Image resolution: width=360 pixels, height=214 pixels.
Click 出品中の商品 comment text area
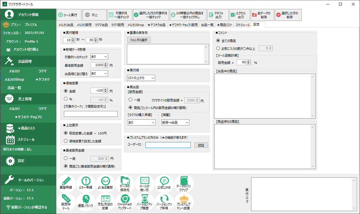pyautogui.click(x=265, y=96)
